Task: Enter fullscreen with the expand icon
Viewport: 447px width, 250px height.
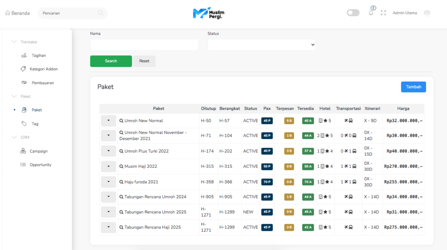Action: click(x=383, y=13)
